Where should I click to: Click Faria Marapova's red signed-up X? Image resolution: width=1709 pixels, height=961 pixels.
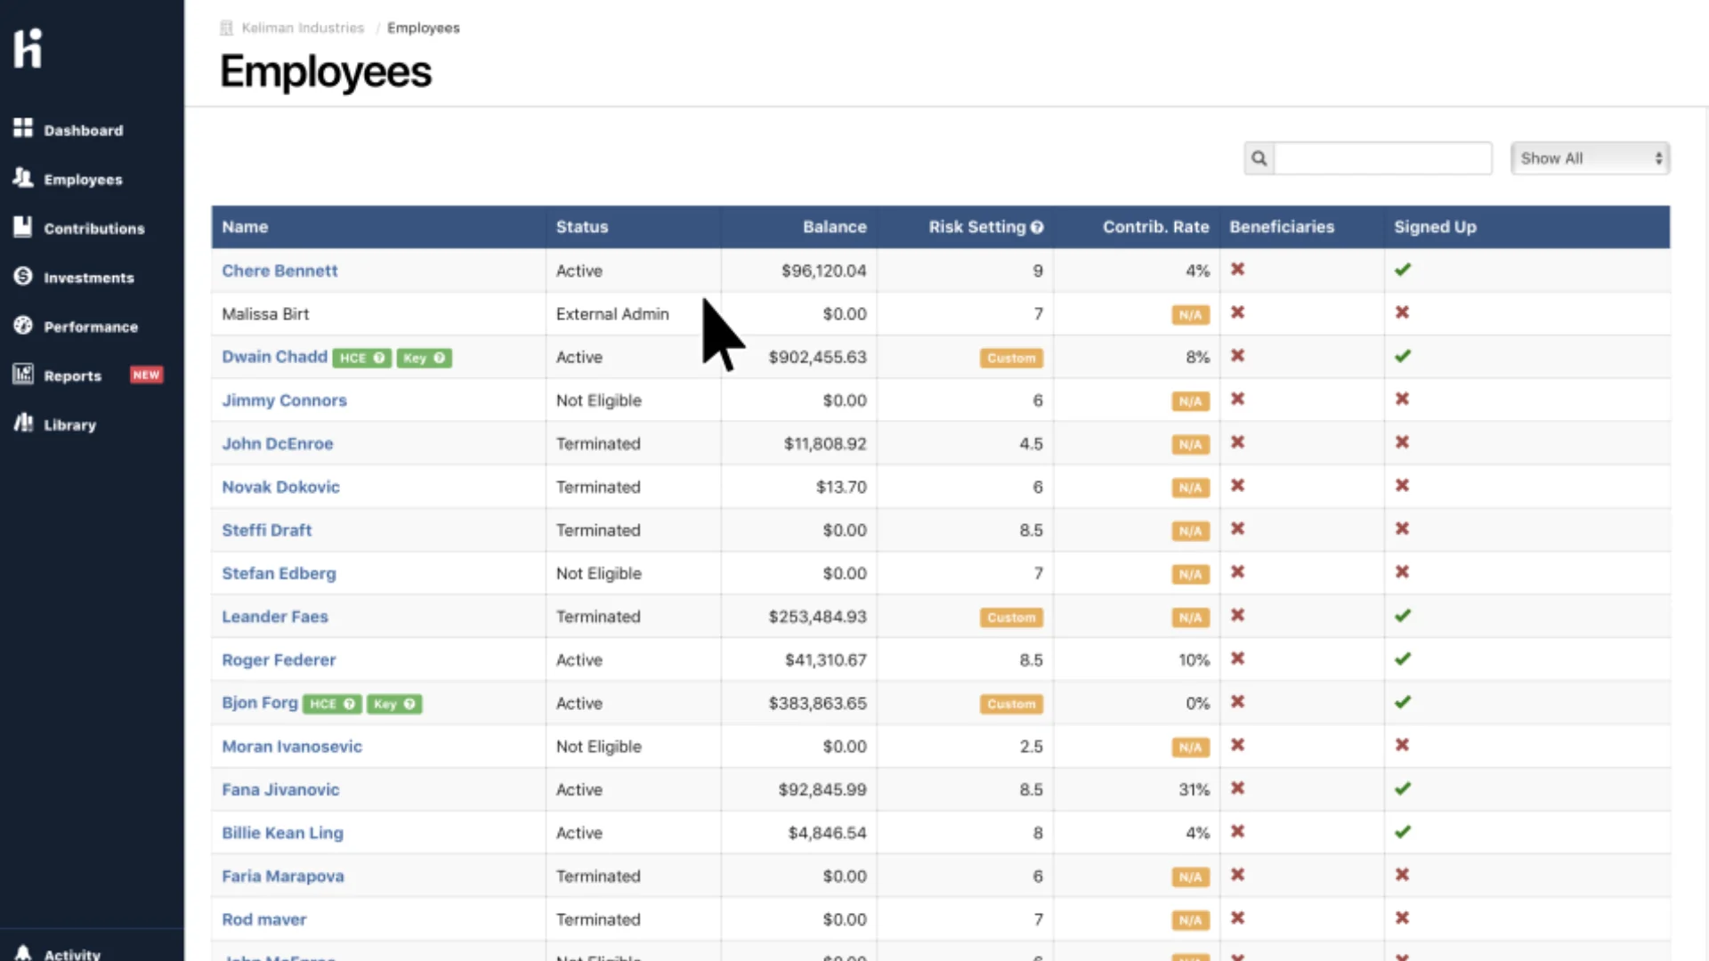pyautogui.click(x=1402, y=876)
